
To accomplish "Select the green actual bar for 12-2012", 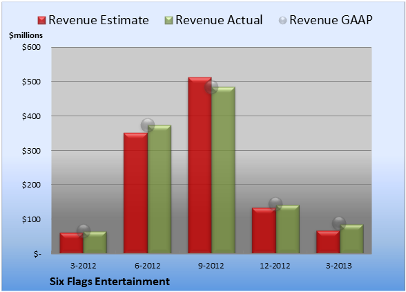I will (287, 229).
